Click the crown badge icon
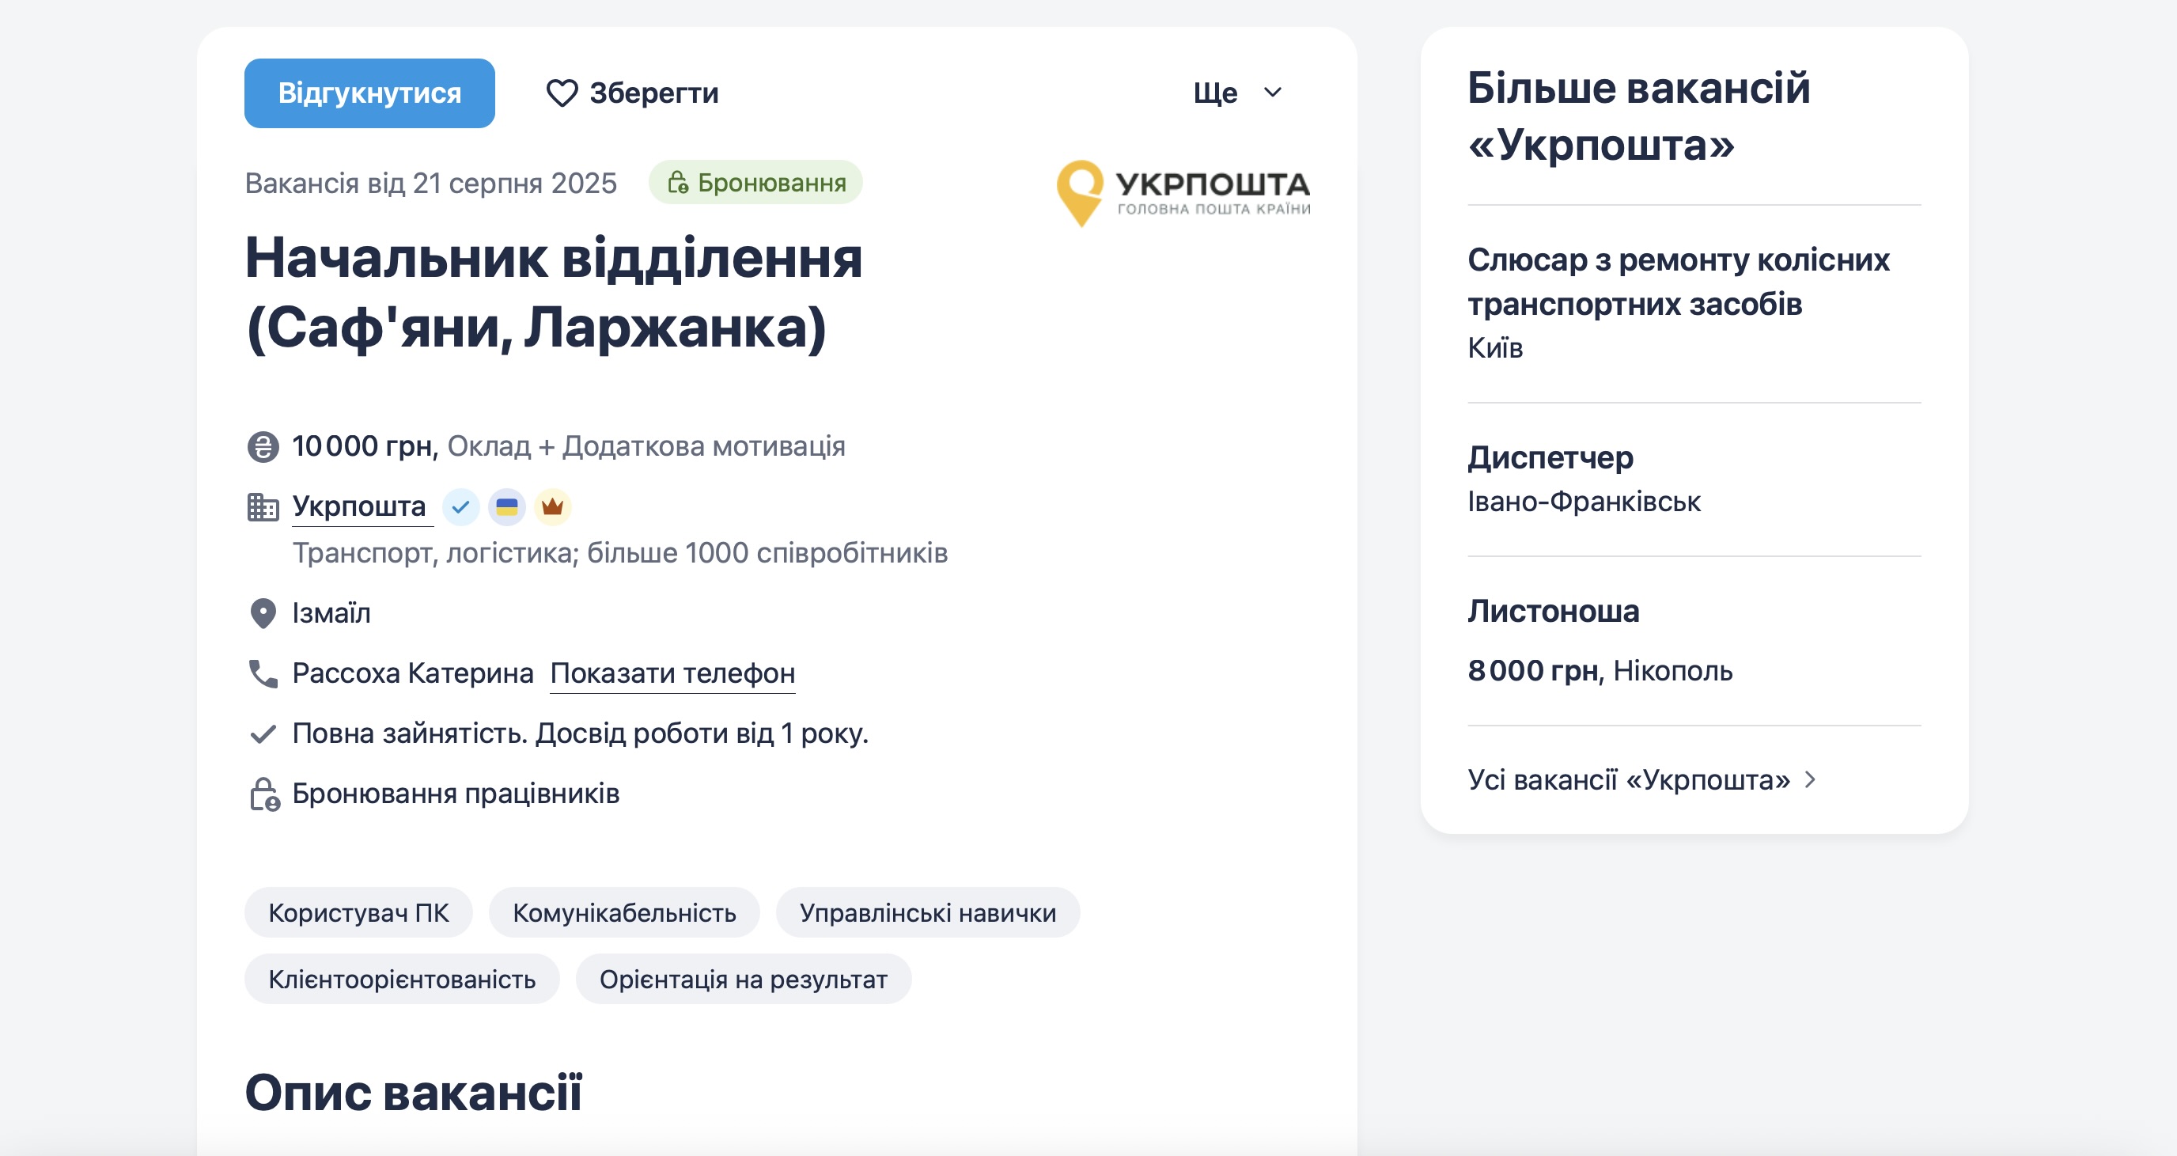 [x=553, y=507]
